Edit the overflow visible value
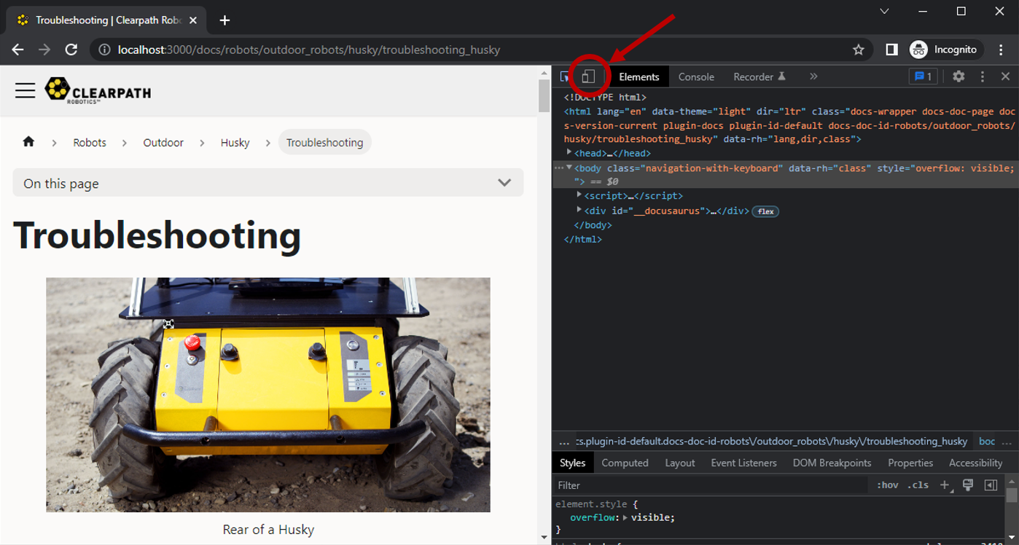Screen dimensions: 1019x545 [x=652, y=517]
